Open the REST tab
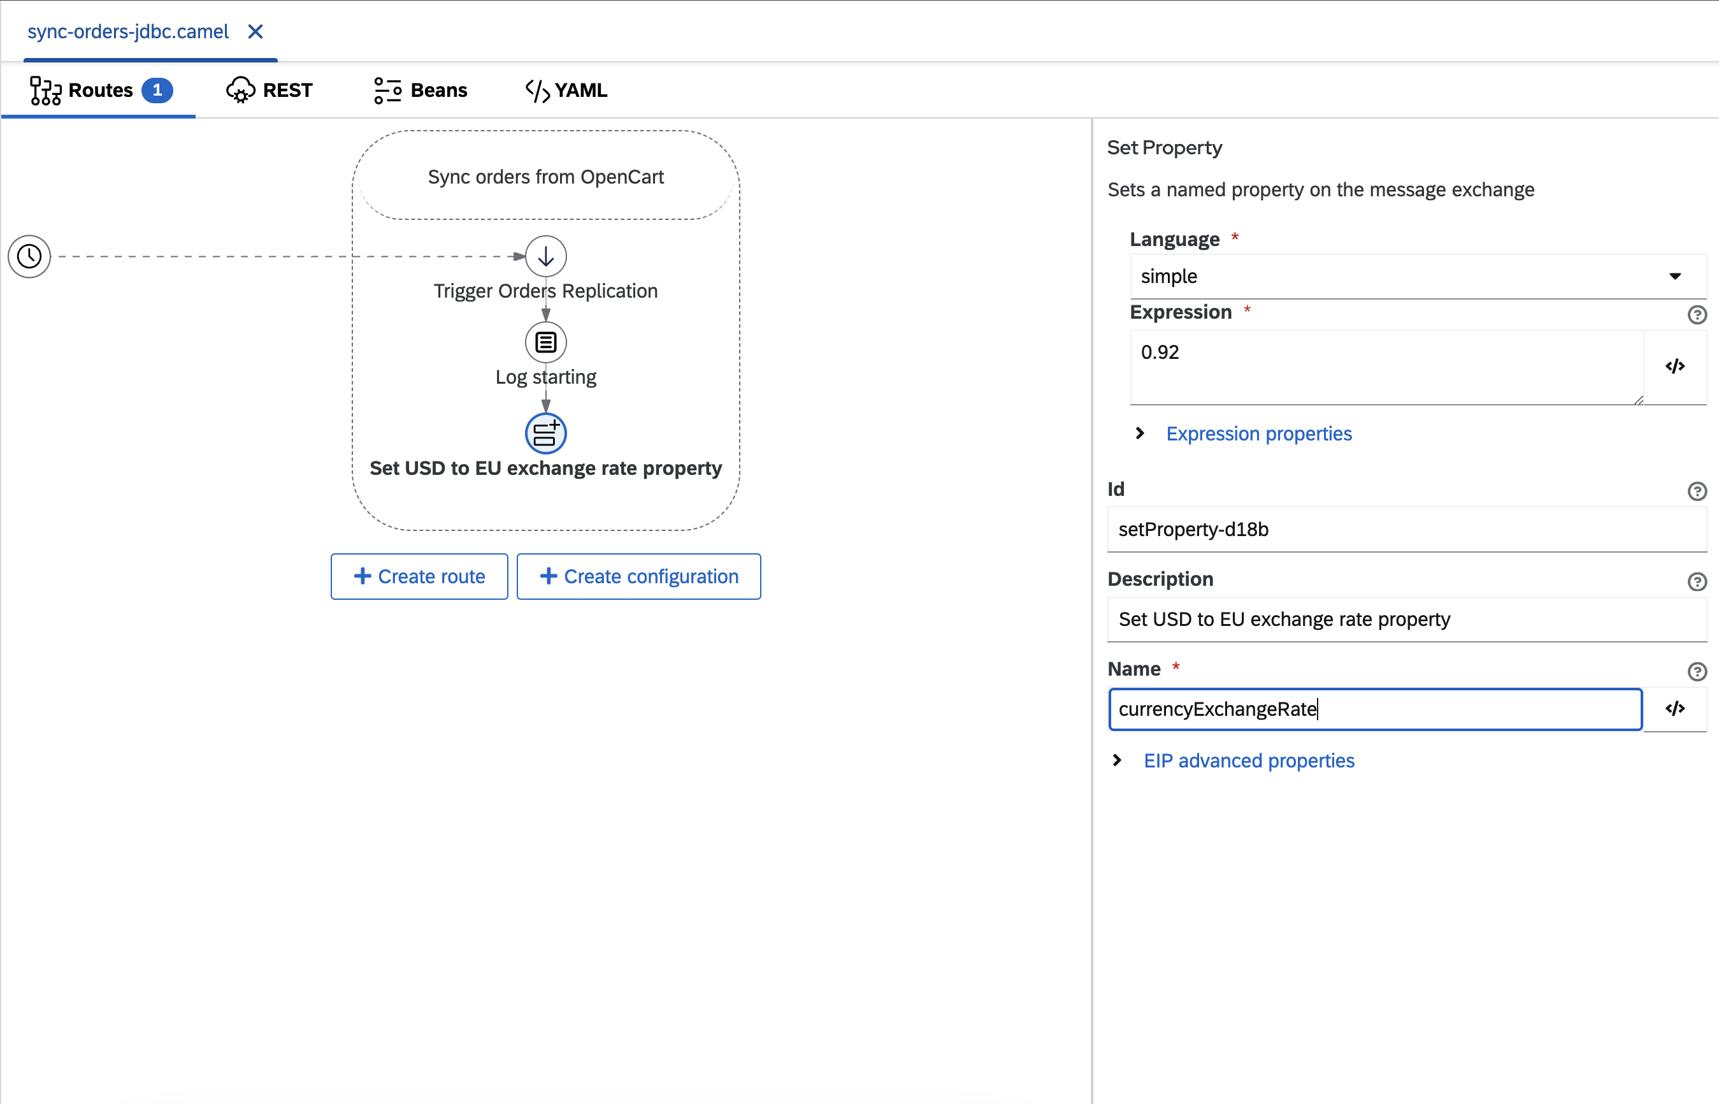Image resolution: width=1719 pixels, height=1104 pixels. coord(270,91)
